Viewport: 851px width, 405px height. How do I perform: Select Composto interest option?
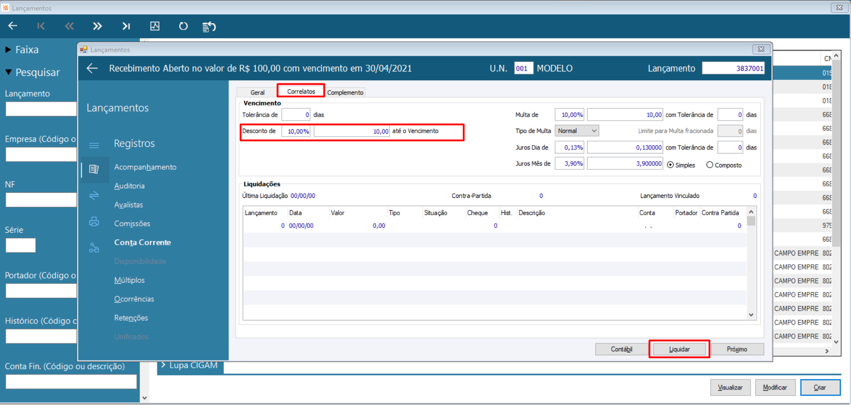[x=710, y=165]
